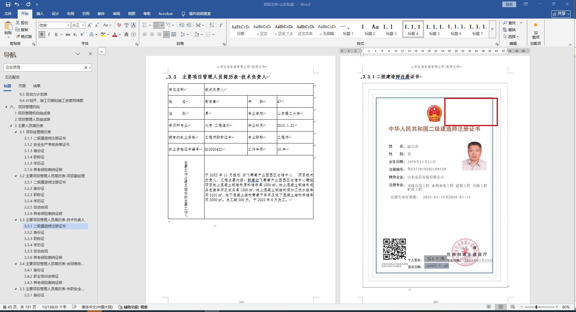The width and height of the screenshot is (576, 312).
Task: Jump to 9.3 劳动力计划表 heading
Action: [33, 94]
